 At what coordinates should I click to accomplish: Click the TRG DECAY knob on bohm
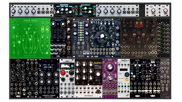point(91,71)
